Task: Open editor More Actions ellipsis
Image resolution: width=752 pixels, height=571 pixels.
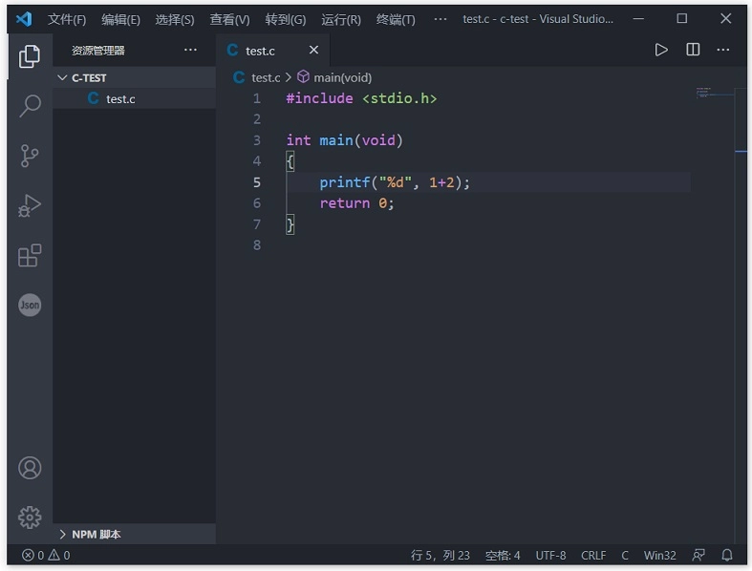Action: pyautogui.click(x=722, y=50)
